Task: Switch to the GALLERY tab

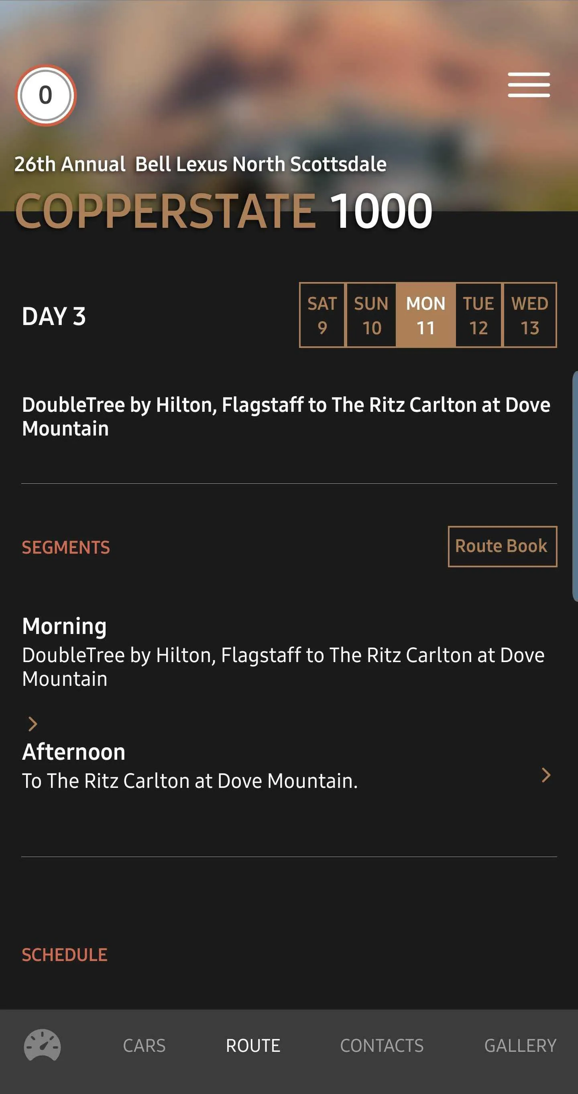Action: click(x=520, y=1045)
